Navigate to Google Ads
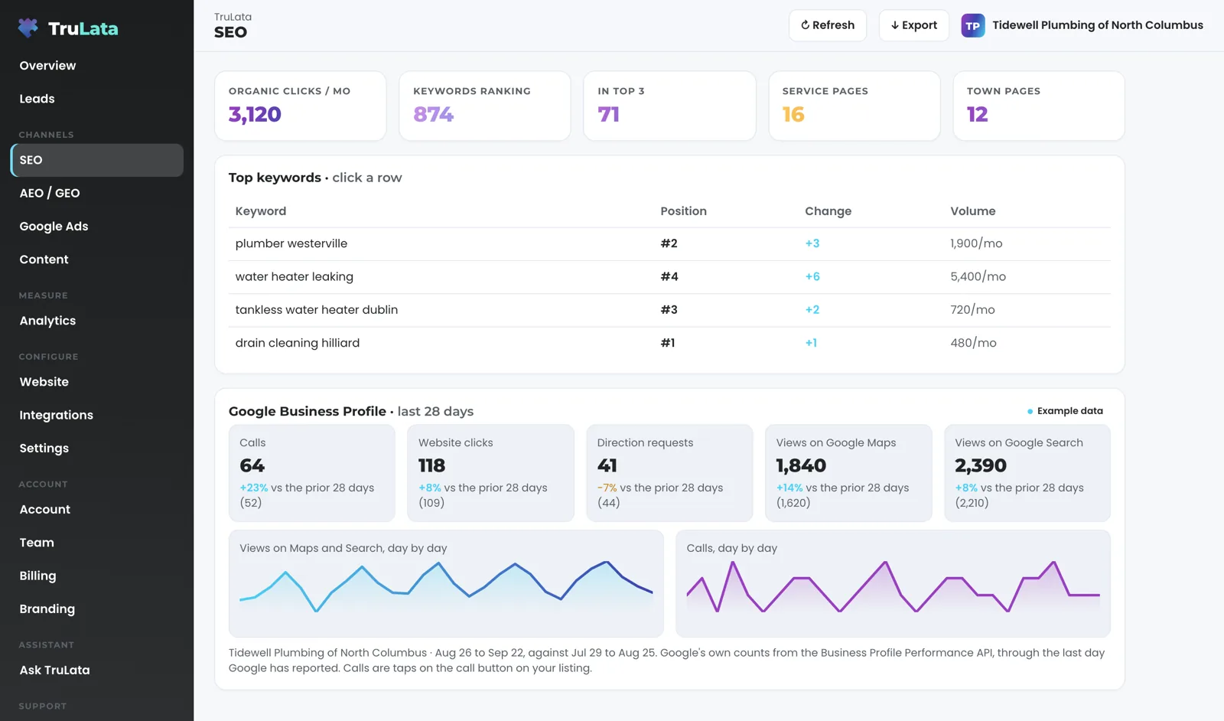This screenshot has width=1224, height=721. [97, 227]
